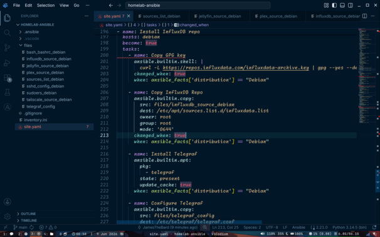Click the VSCodium logo icon
Viewport: 380px width, 237px height.
[x=6, y=5]
